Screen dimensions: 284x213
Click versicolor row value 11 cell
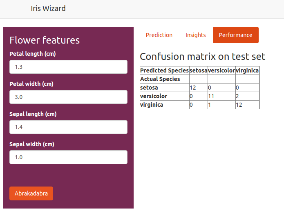point(221,96)
